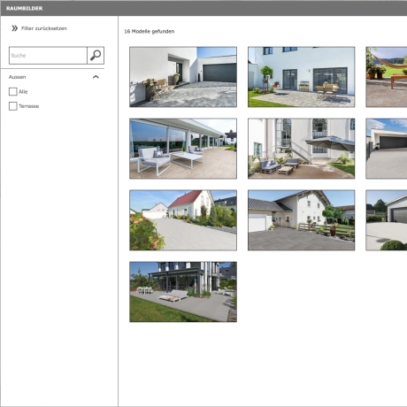The height and width of the screenshot is (407, 407).
Task: Select the farmhouse with dark paving thumbnail
Action: 302,220
